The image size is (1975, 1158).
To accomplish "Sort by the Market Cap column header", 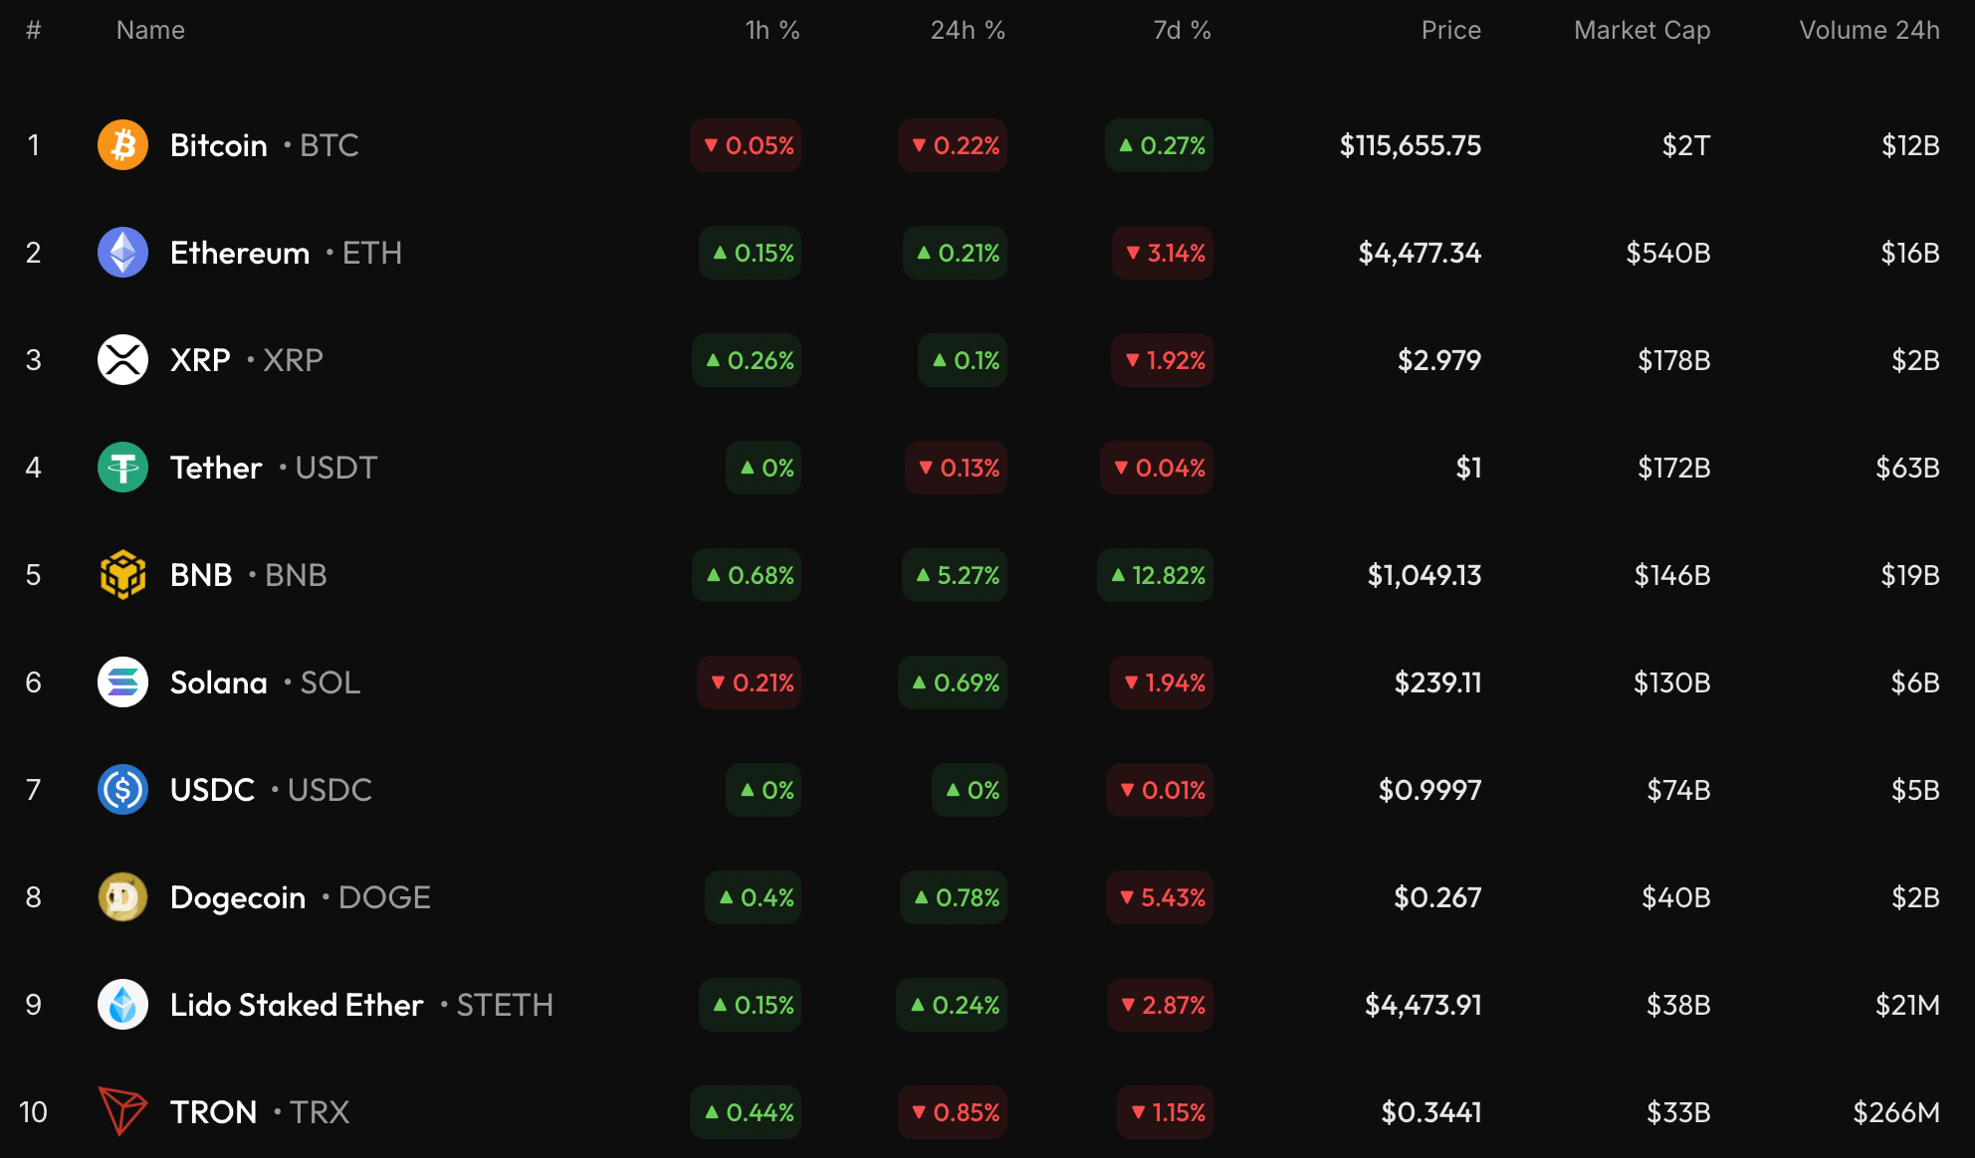I will (1642, 30).
